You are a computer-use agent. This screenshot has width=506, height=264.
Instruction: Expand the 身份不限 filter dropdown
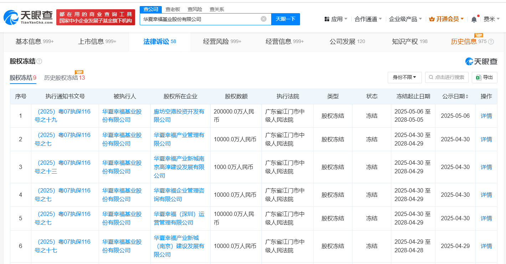pyautogui.click(x=404, y=77)
